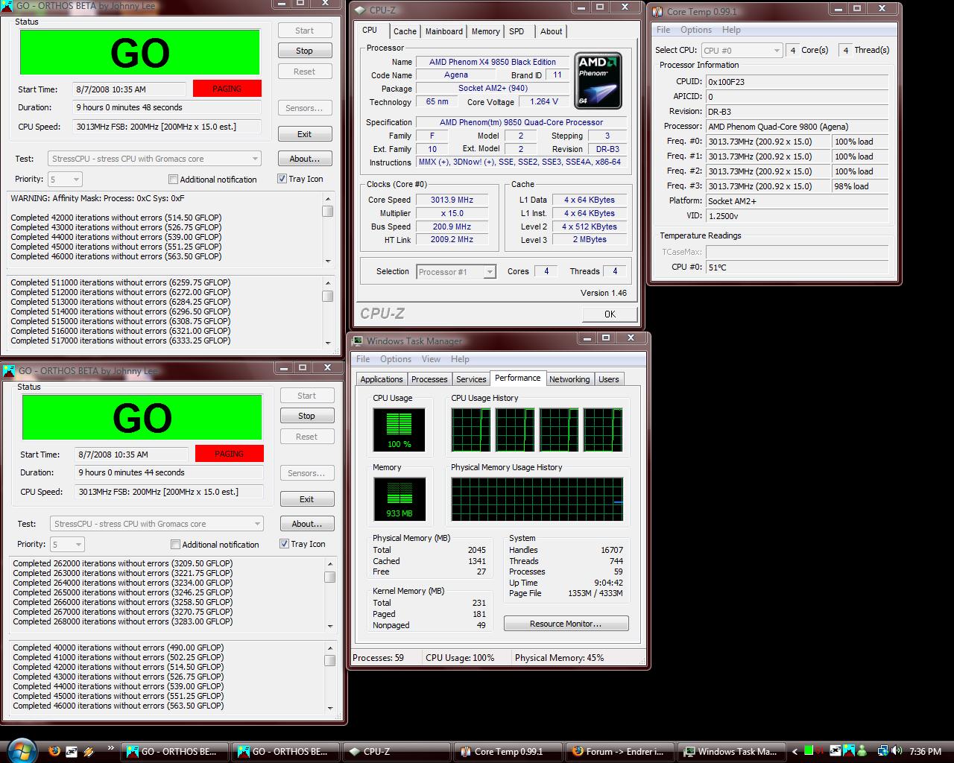Click Exit in the top ORTHOS window
Viewport: 954px width, 763px height.
coord(304,134)
